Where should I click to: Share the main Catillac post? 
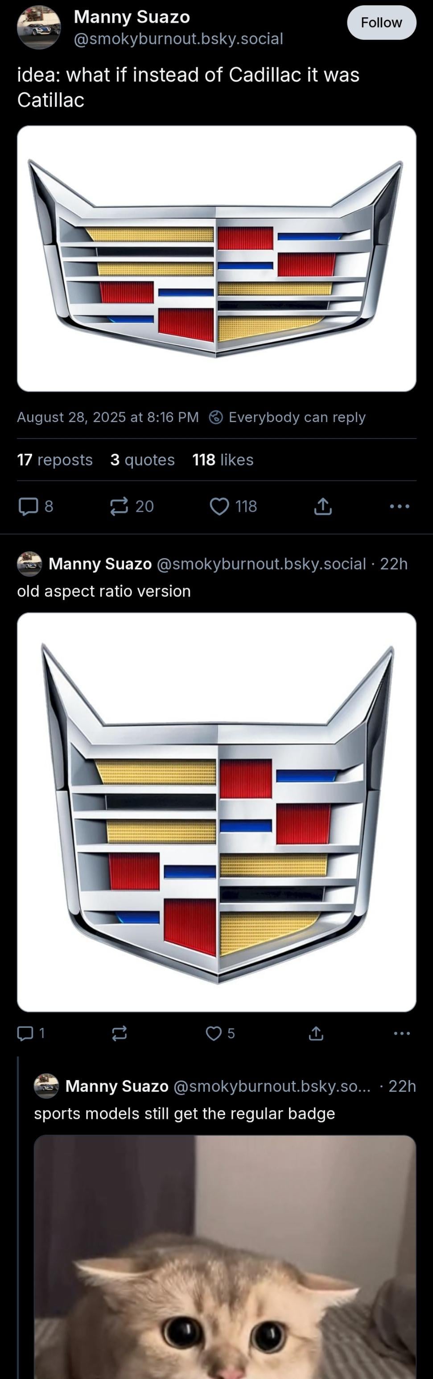(x=323, y=506)
